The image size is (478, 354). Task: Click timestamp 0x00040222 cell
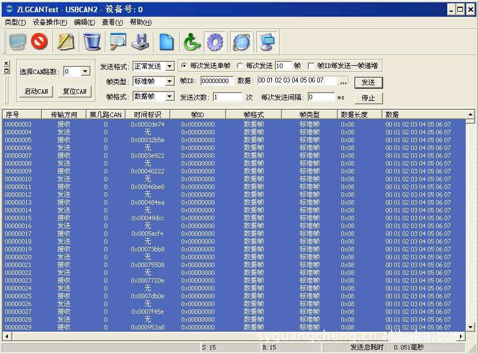click(147, 171)
